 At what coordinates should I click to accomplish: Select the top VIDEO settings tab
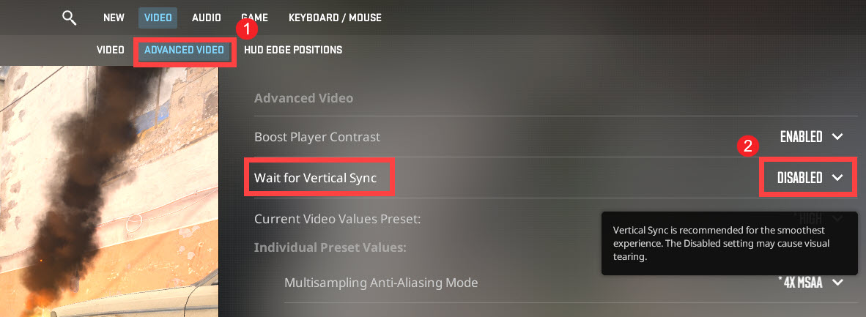[157, 18]
